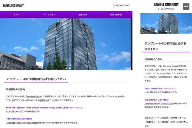Open the サービス menu item

tap(52, 15)
